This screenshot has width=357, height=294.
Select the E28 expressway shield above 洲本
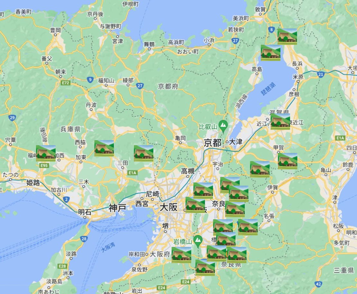tap(62, 266)
